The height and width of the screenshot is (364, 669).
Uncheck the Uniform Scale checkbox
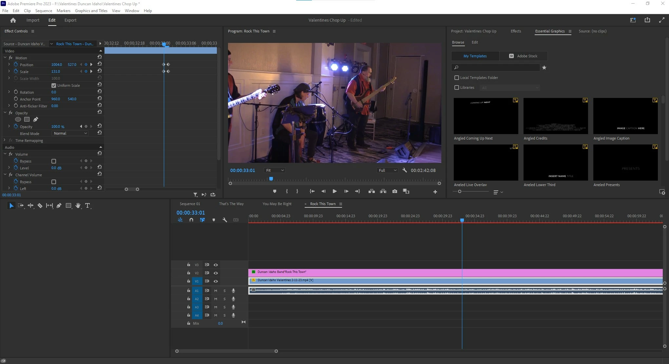tap(54, 86)
